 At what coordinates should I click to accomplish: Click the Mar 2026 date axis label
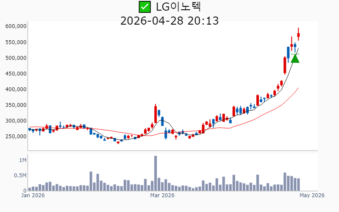click(x=163, y=195)
